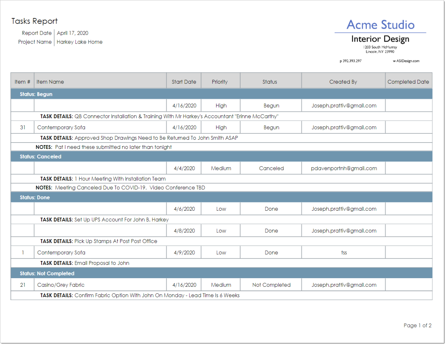Image resolution: width=446 pixels, height=345 pixels.
Task: Click the 4/16/2020 date in Casino/Grey Fabric row
Action: (x=184, y=285)
